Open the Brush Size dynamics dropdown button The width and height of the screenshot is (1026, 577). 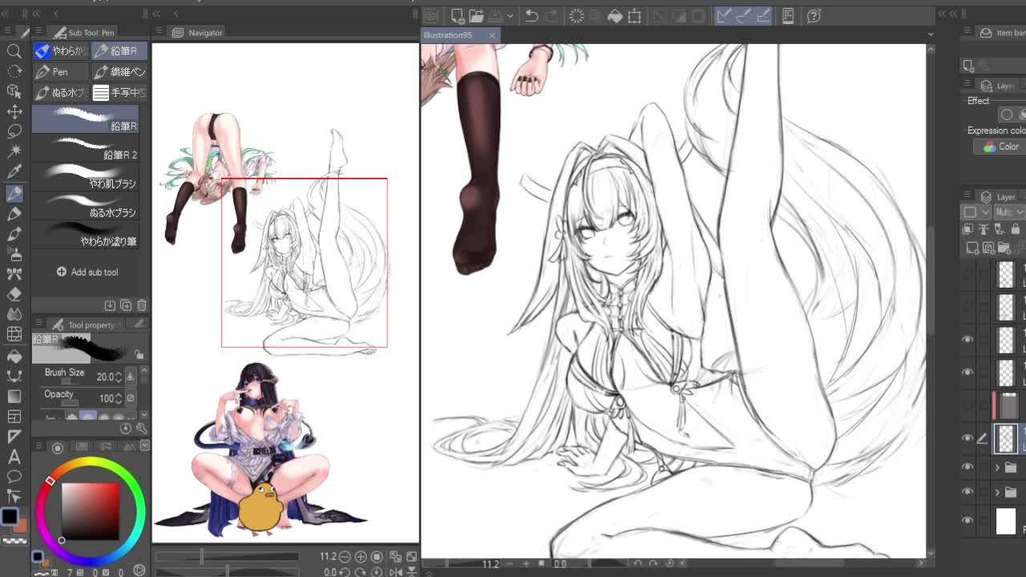point(131,377)
